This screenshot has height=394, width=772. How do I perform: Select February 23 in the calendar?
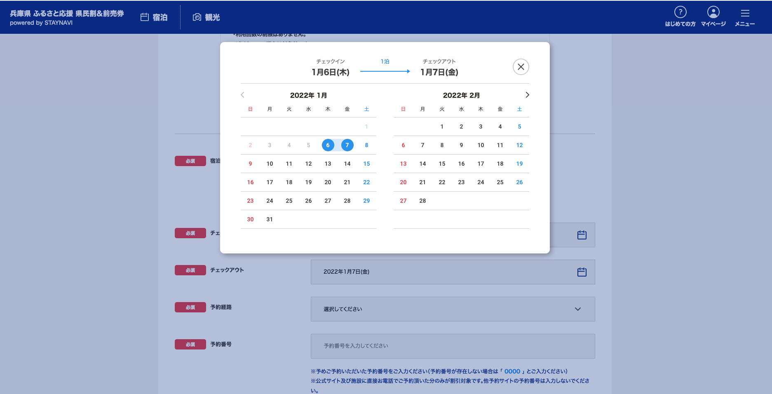(461, 182)
